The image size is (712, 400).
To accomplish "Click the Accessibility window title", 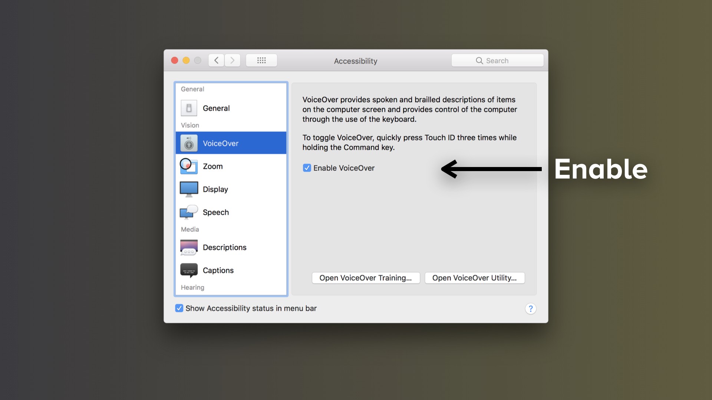I will (x=356, y=61).
